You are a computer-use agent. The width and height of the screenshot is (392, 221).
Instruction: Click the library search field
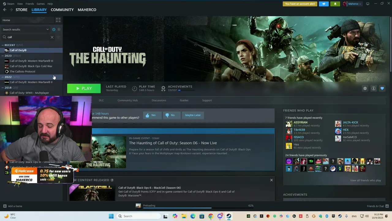coord(28,37)
